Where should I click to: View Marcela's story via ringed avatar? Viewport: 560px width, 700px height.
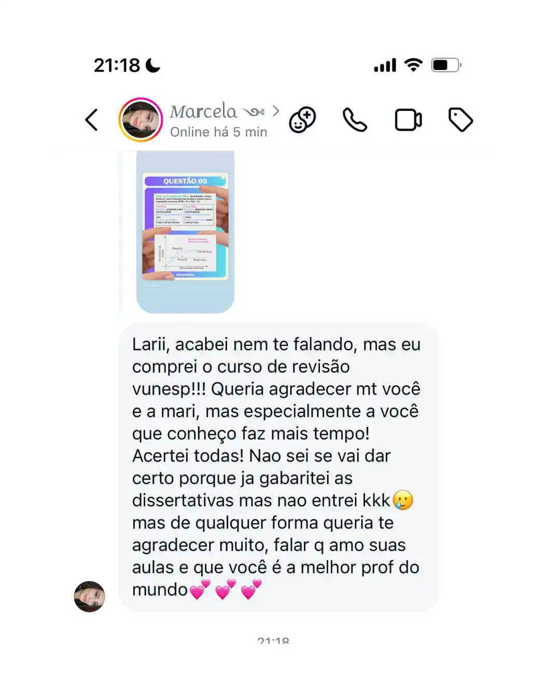(x=141, y=120)
